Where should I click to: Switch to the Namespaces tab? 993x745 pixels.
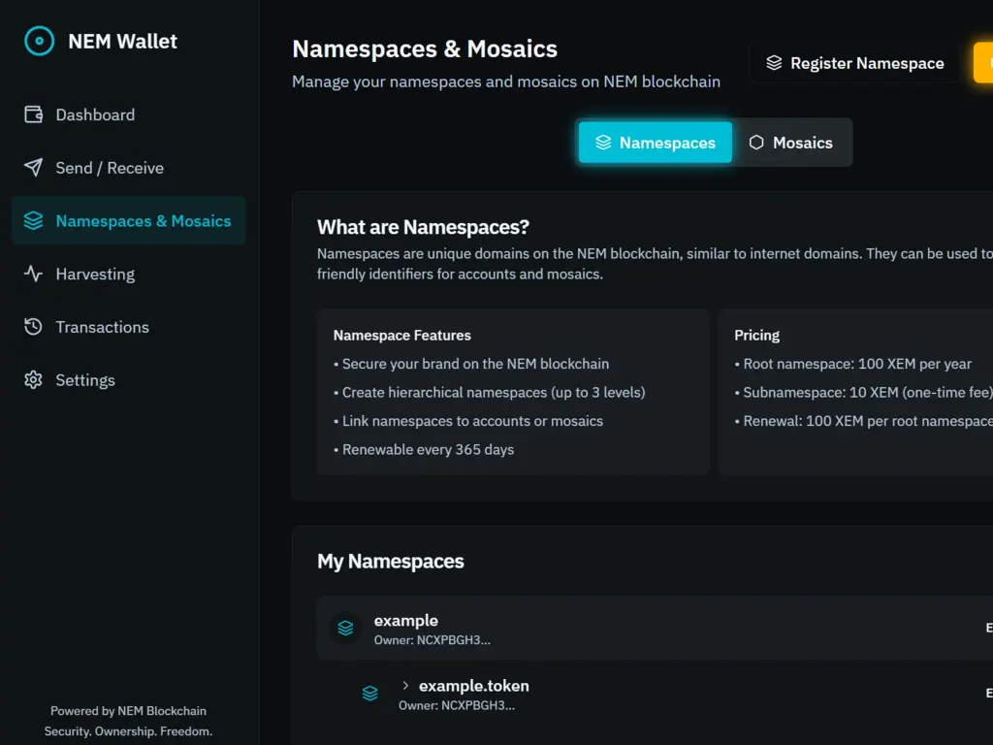656,143
